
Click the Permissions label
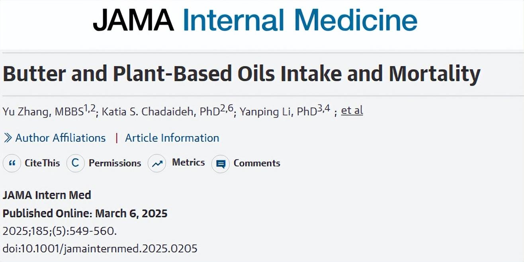[115, 163]
